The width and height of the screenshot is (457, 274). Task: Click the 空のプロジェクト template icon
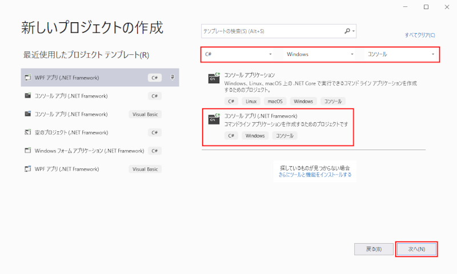27,132
